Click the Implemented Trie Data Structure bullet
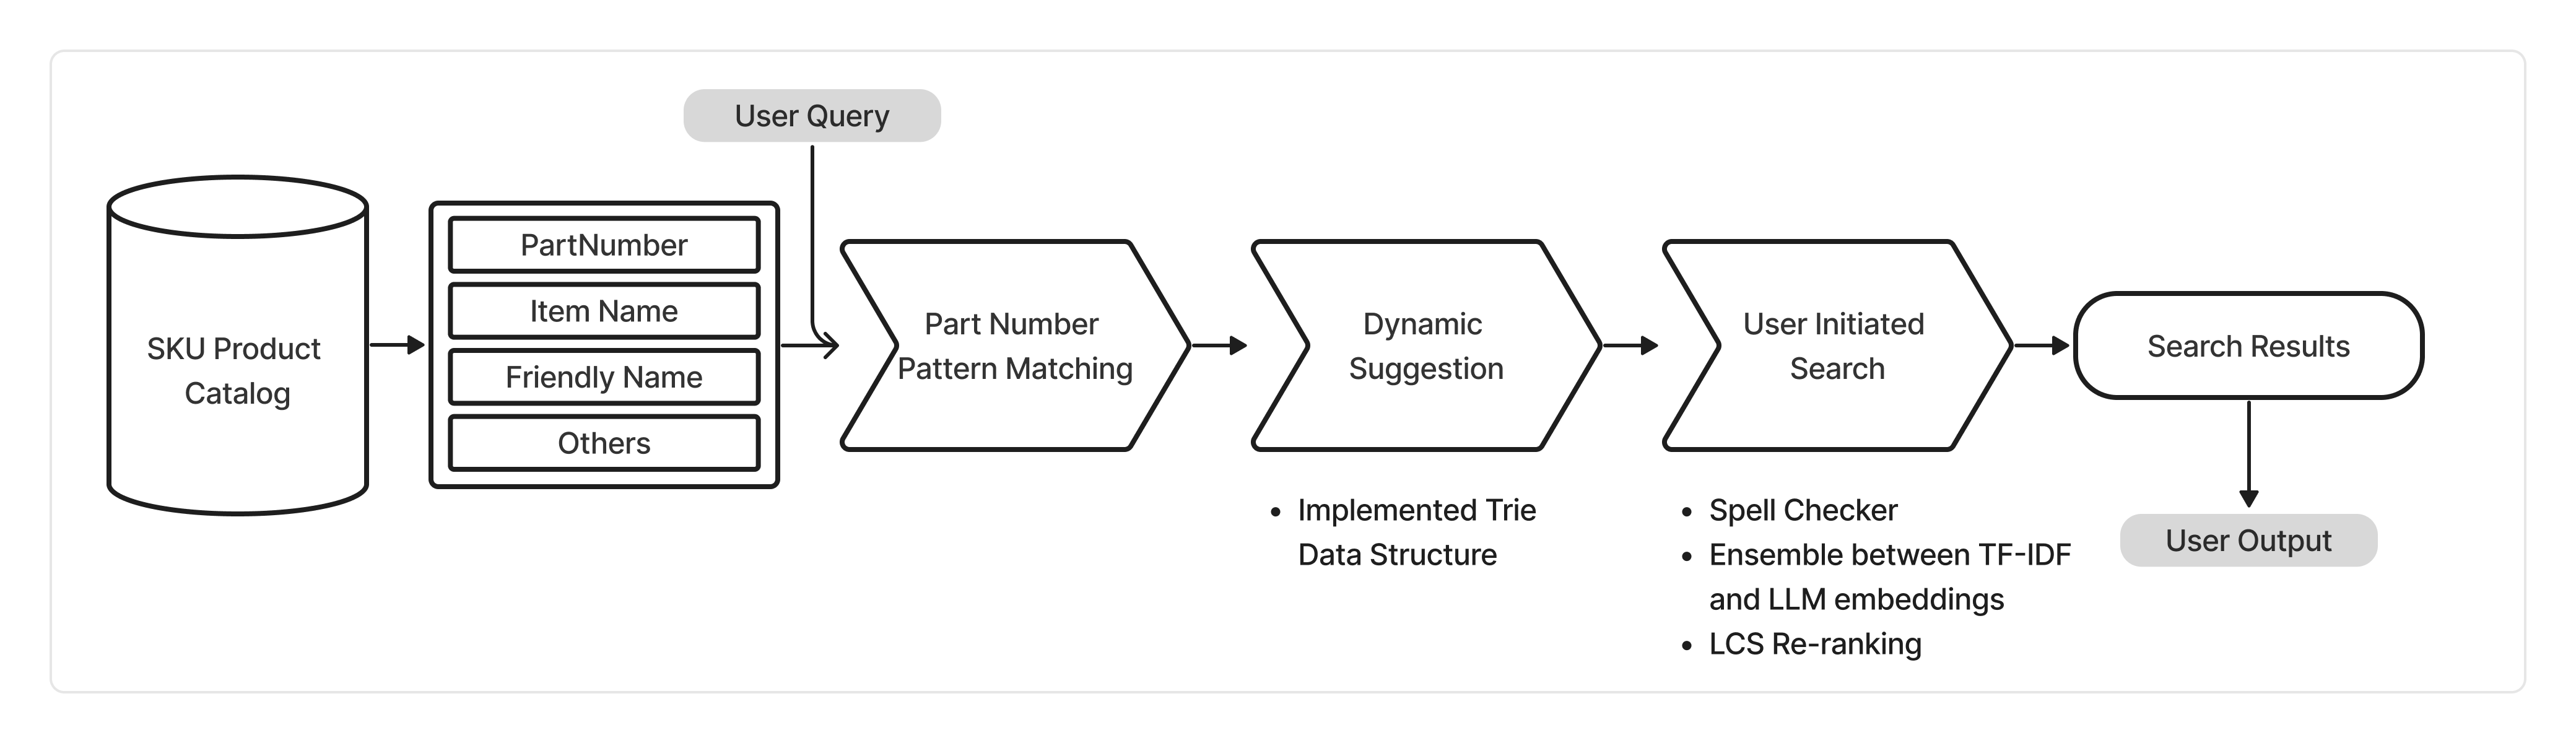Viewport: 2576px width, 743px height. tap(1415, 532)
